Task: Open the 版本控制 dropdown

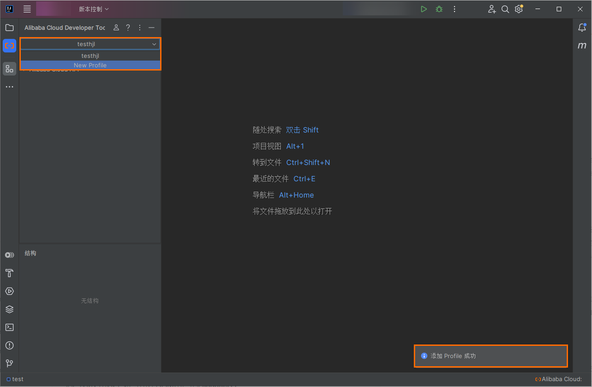Action: (x=94, y=9)
